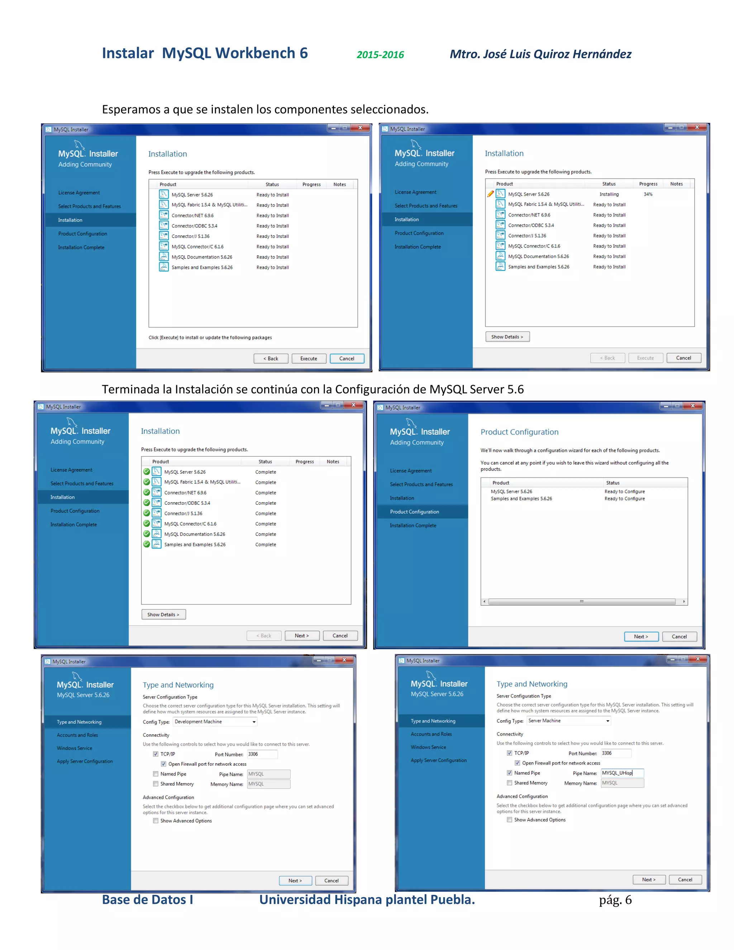Expand Show Details in the 34% installing window

tap(507, 337)
